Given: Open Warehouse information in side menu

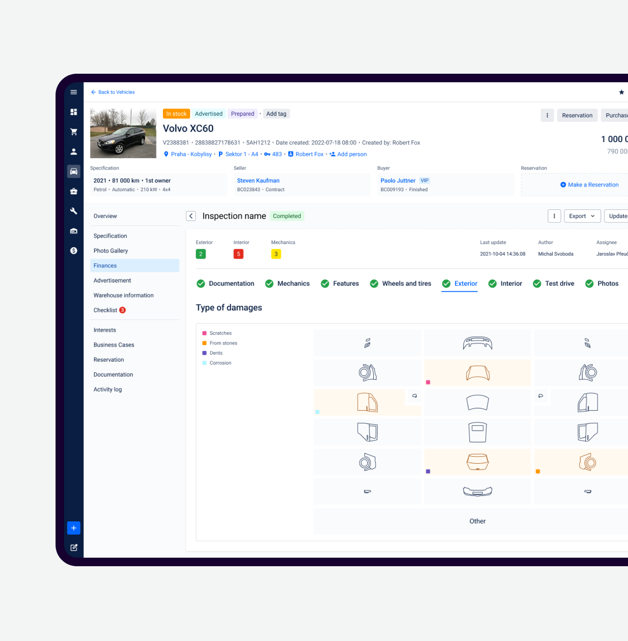Looking at the screenshot, I should 135,295.
